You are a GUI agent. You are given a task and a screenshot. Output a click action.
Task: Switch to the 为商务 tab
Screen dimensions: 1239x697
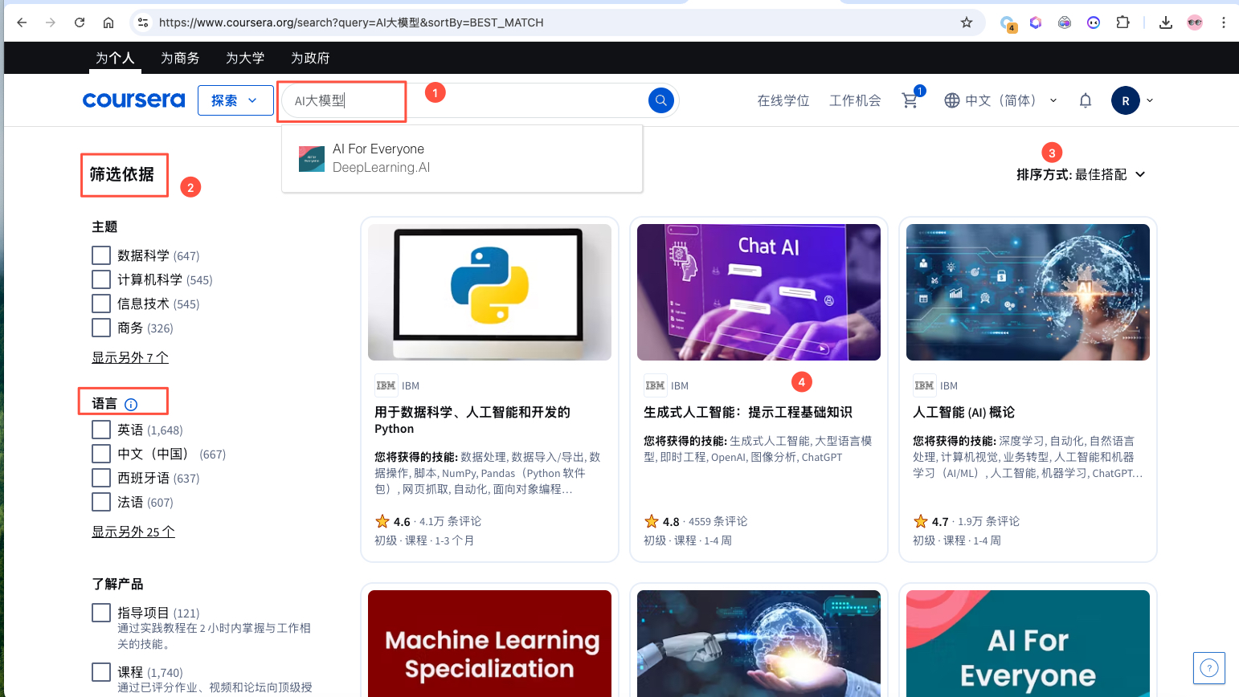click(180, 58)
